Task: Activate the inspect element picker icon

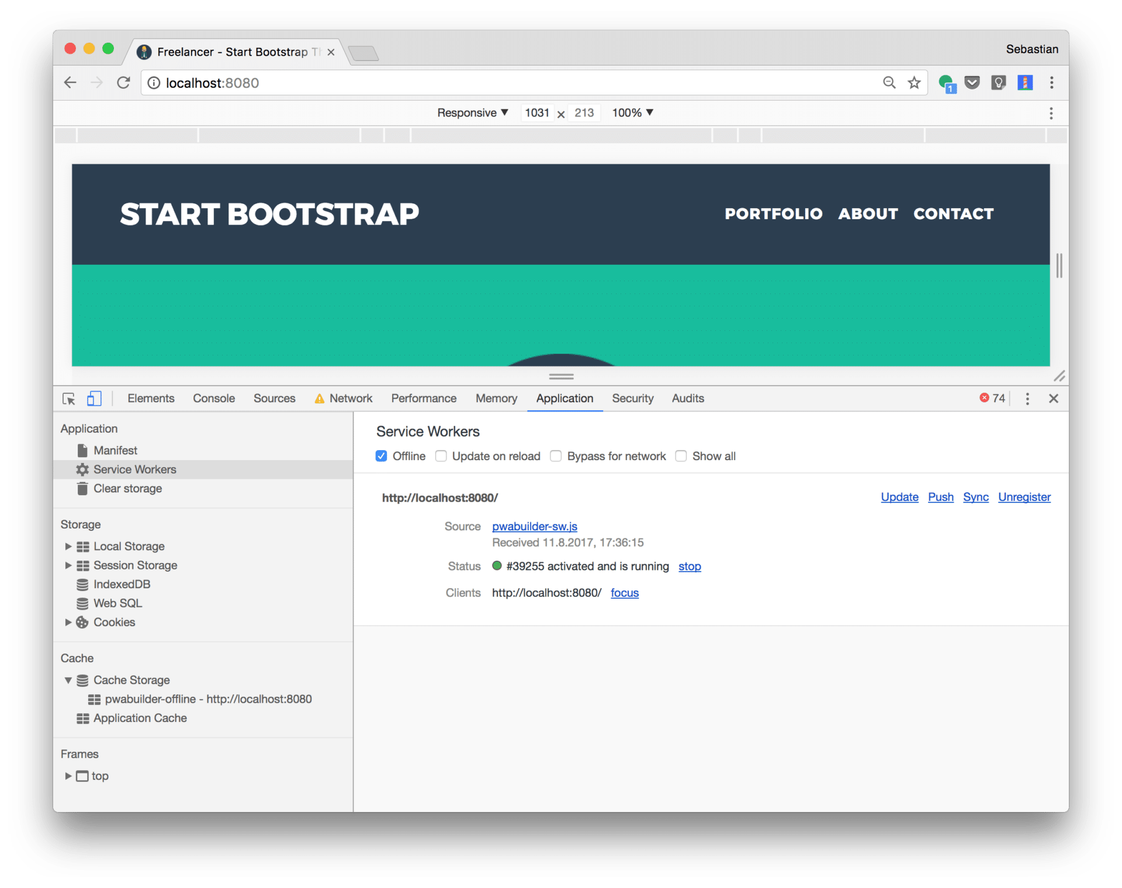Action: [69, 399]
